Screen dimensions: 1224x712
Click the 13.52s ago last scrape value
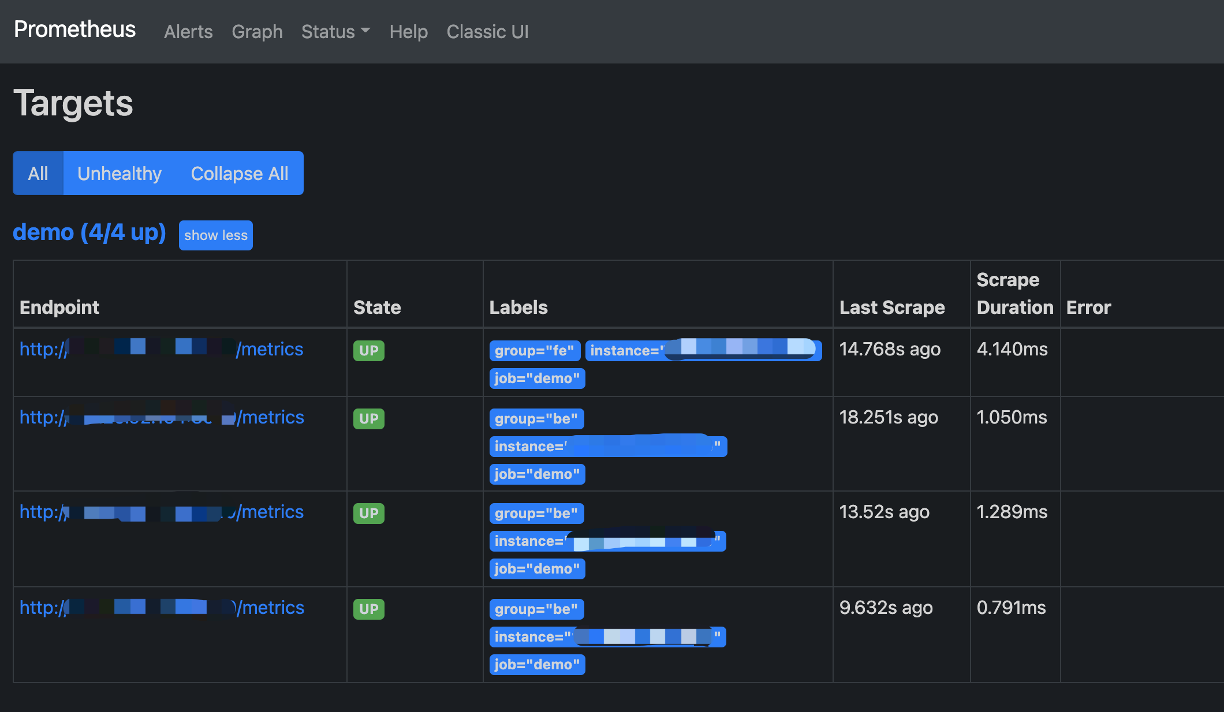point(885,512)
